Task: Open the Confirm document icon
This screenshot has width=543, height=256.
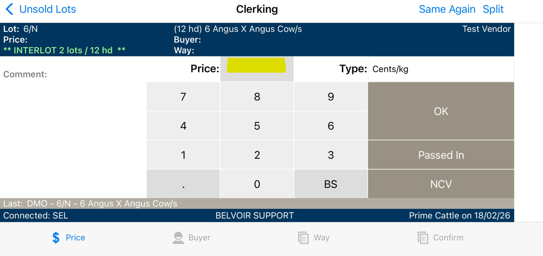Action: (x=423, y=238)
